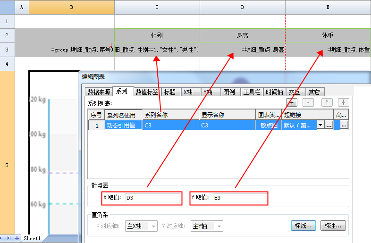This screenshot has height=243, width=371.
Task: Click the last column ellipsis button in series row
Action: [344, 125]
